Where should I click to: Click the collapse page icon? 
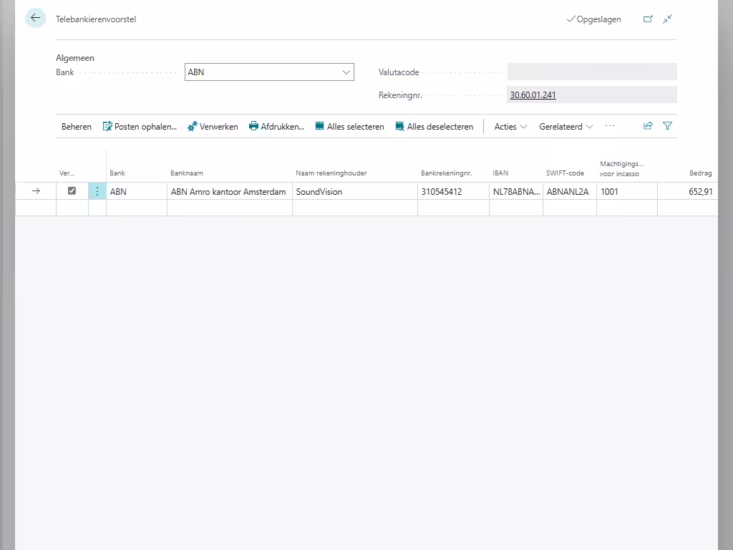tap(667, 19)
